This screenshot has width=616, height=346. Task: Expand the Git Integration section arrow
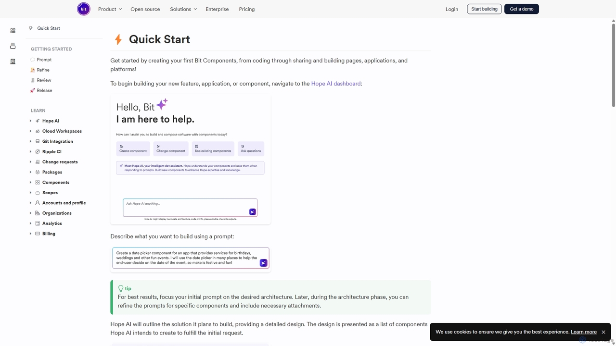(31, 141)
